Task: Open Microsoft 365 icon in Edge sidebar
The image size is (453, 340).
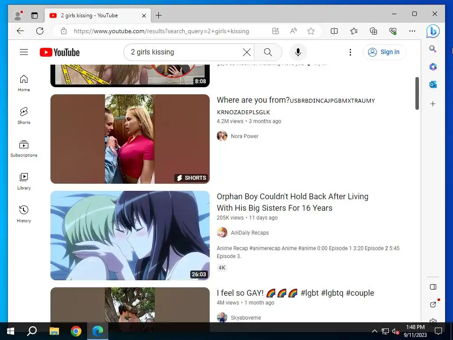Action: (433, 67)
